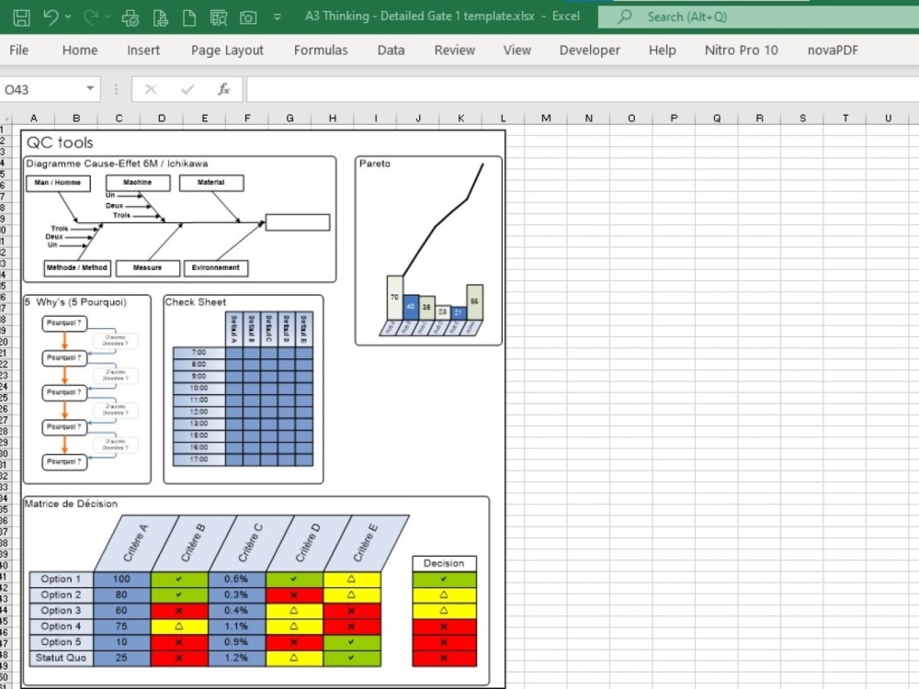Image resolution: width=919 pixels, height=689 pixels.
Task: Click the Undo arrow icon
Action: pyautogui.click(x=51, y=17)
